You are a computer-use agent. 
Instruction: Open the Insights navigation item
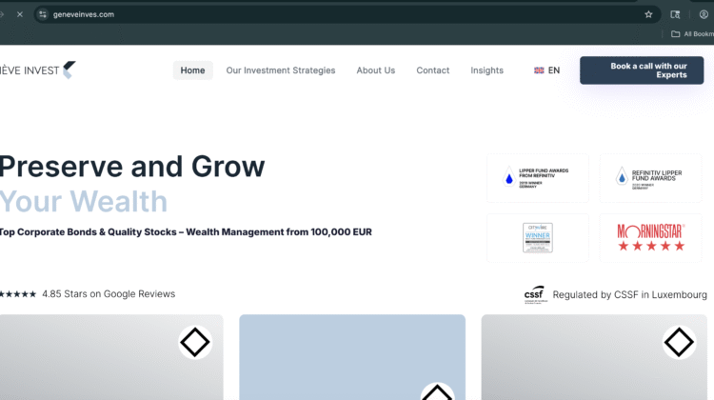click(486, 70)
